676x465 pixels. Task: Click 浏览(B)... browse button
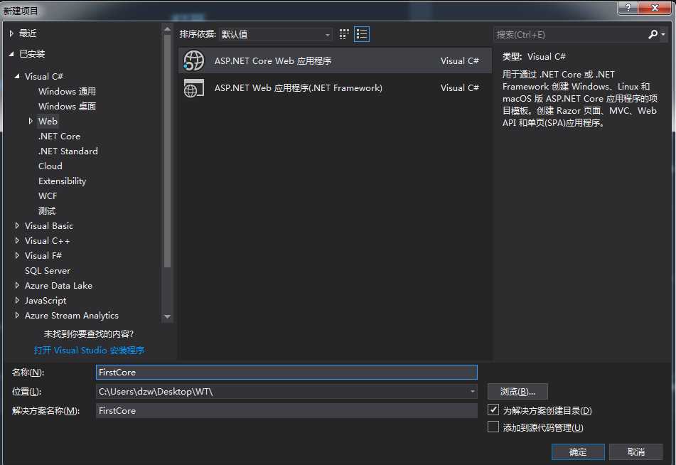coord(517,392)
